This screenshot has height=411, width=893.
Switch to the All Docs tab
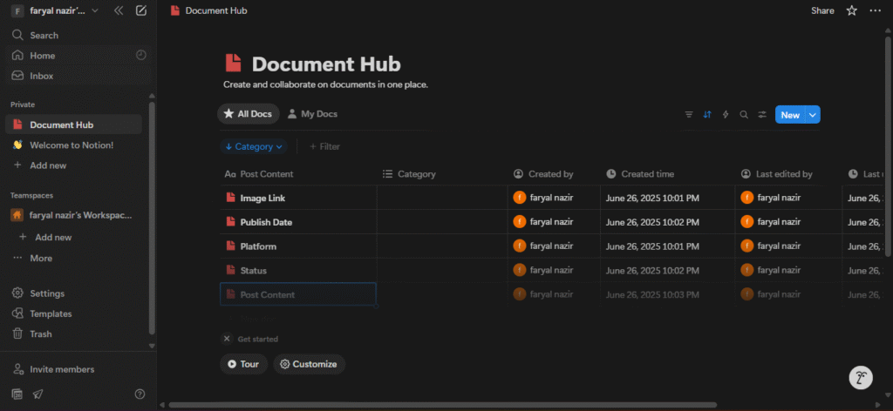[249, 114]
